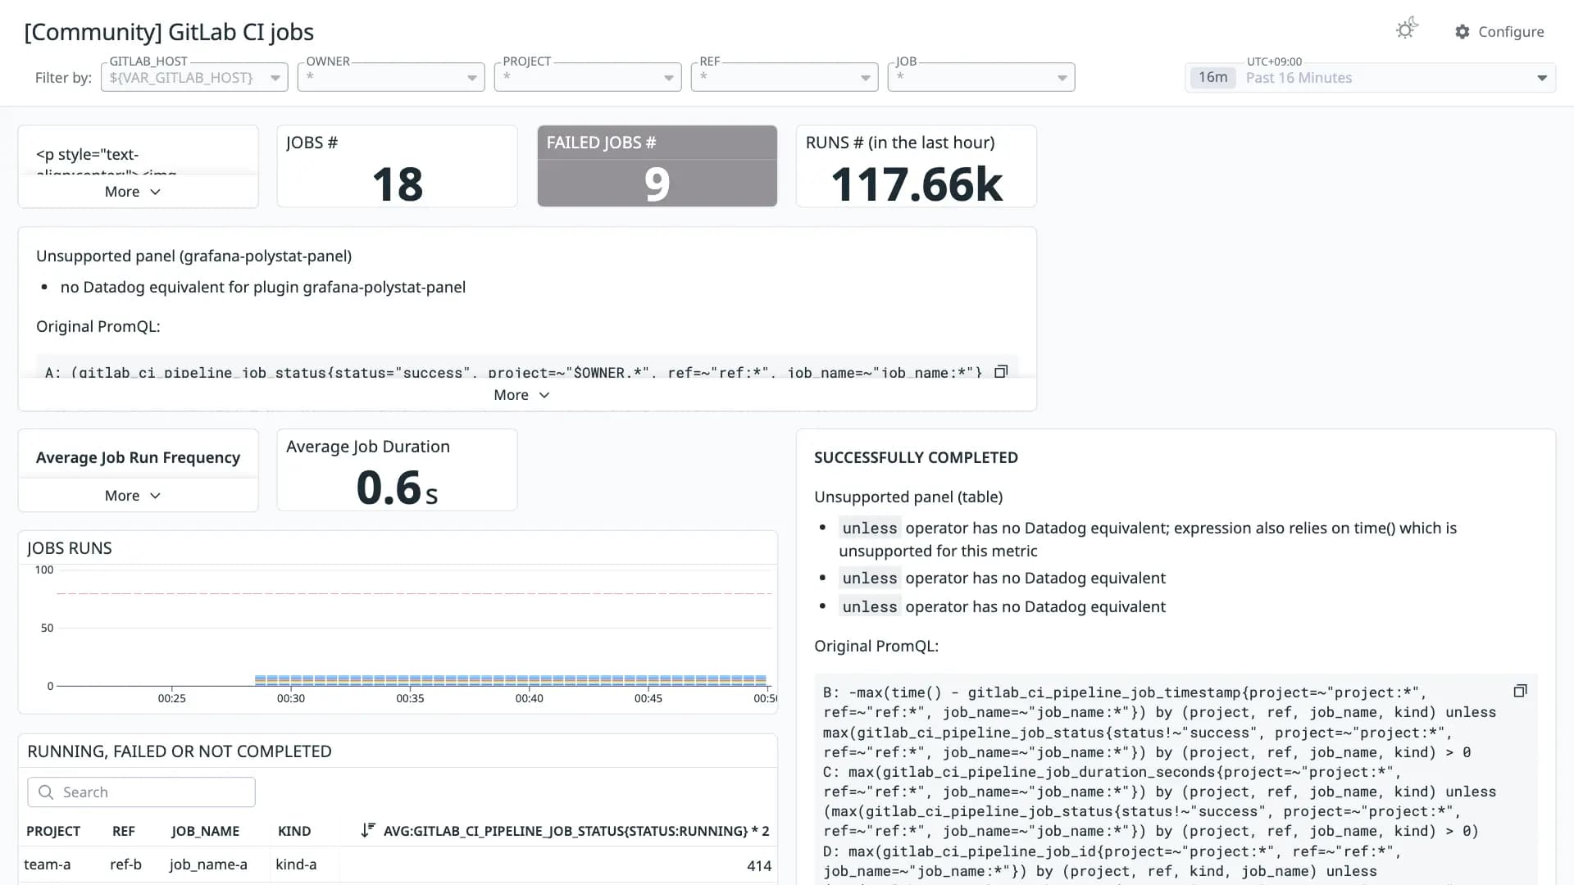1574x885 pixels.
Task: Select the ref-b table cell
Action: [125, 865]
